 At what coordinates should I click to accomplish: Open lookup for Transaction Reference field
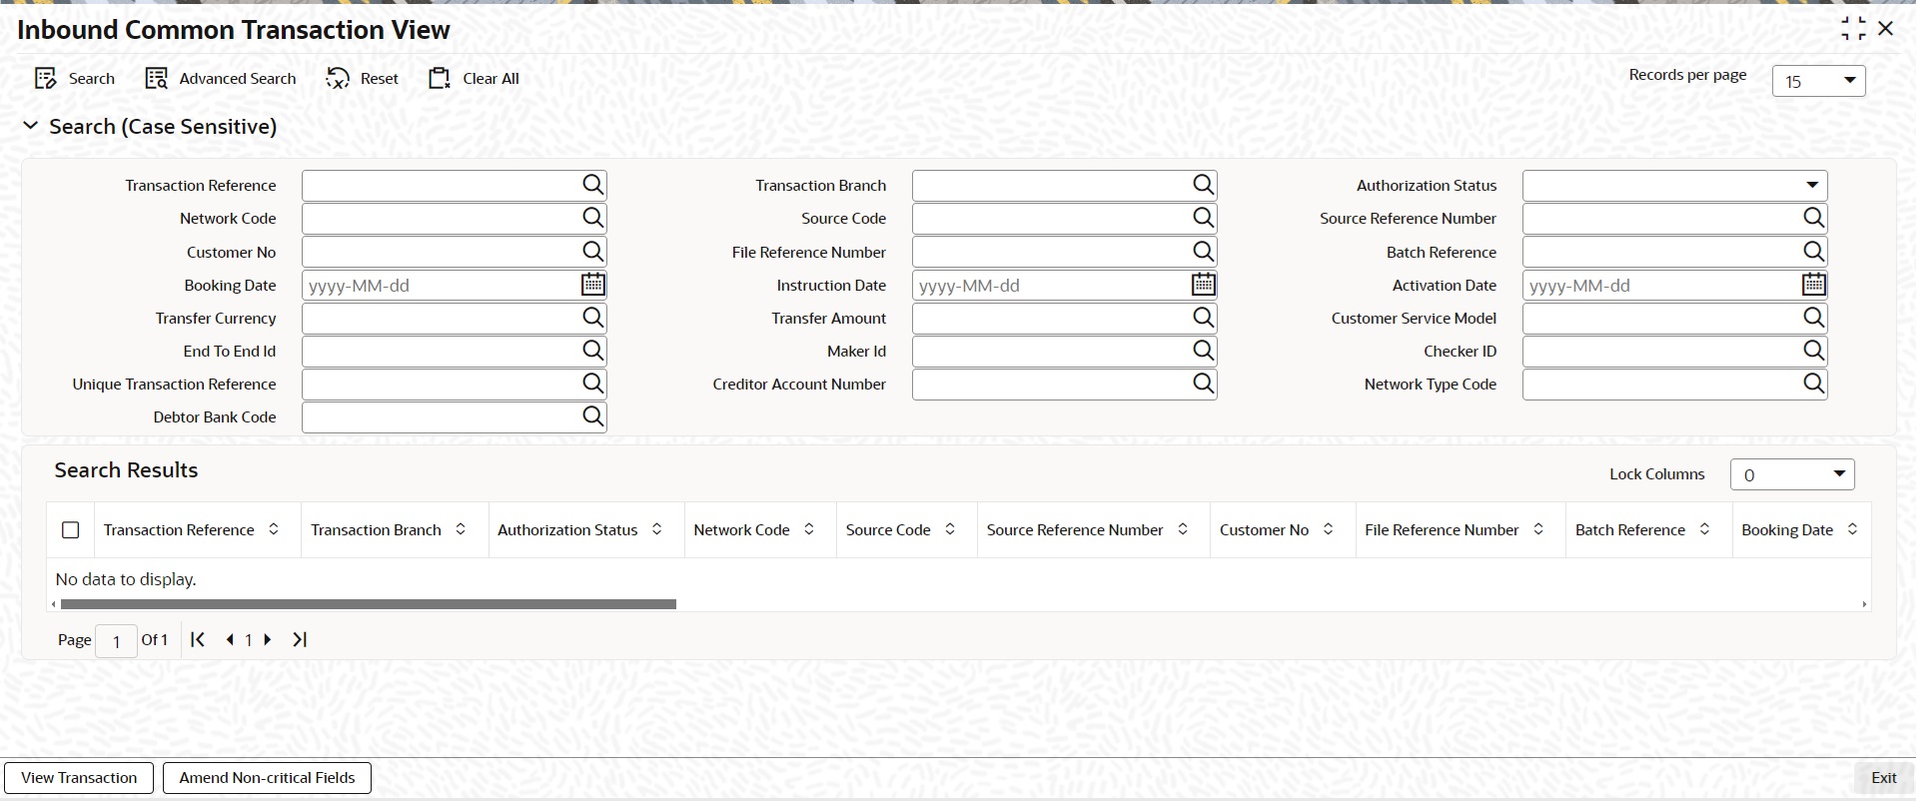click(593, 185)
